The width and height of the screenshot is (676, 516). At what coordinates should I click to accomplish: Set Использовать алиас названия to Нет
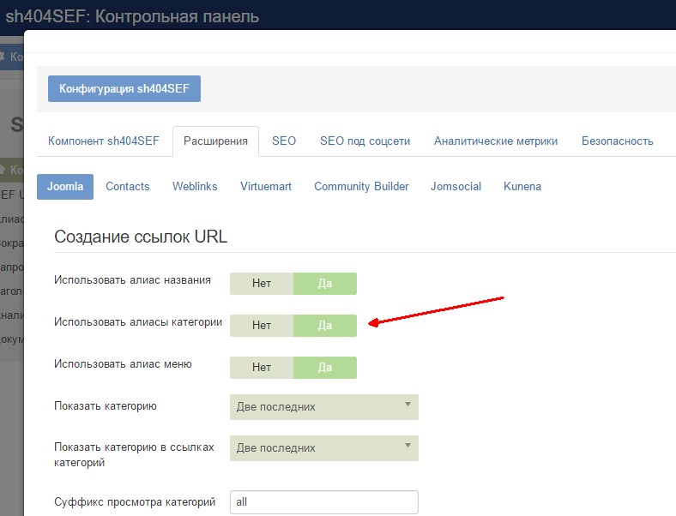click(x=262, y=284)
